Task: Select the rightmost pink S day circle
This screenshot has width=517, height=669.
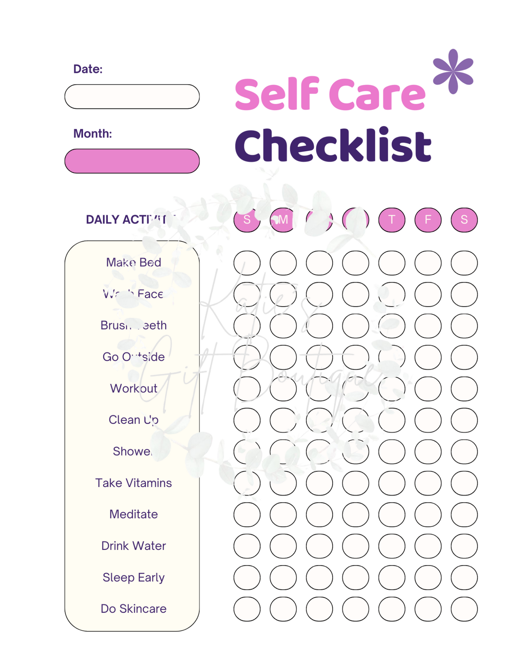Action: 464,220
